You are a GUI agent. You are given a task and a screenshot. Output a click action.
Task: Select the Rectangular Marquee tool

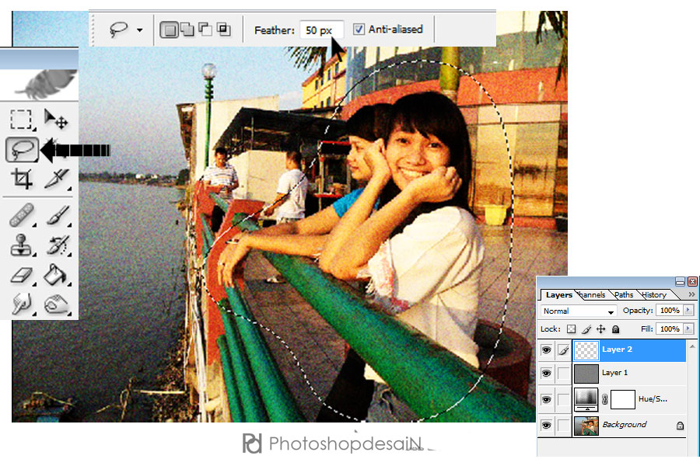[x=21, y=119]
